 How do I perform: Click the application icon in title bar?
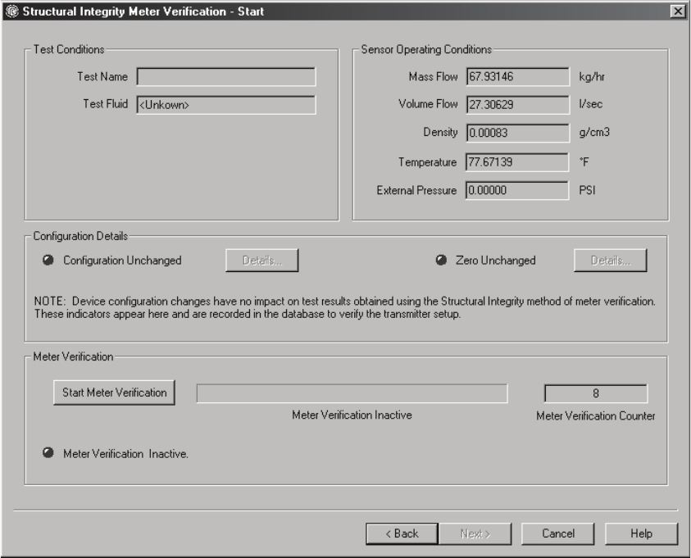point(10,9)
